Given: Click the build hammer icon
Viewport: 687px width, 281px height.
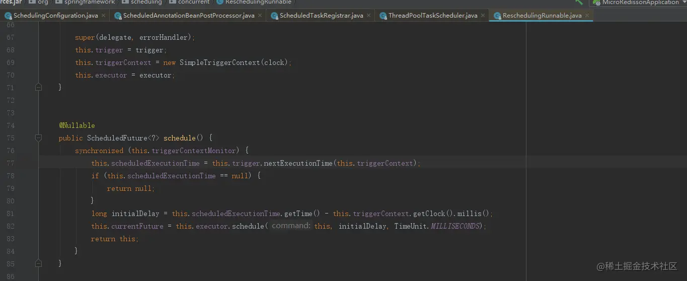Looking at the screenshot, I should 579,2.
